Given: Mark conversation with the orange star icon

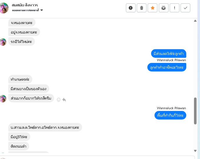Looking at the screenshot, I should tap(153, 8).
